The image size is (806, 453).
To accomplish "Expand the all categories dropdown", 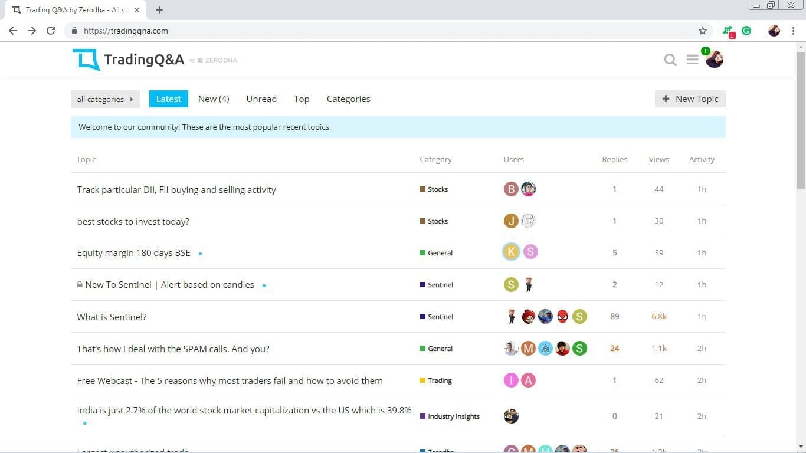I will pos(106,99).
